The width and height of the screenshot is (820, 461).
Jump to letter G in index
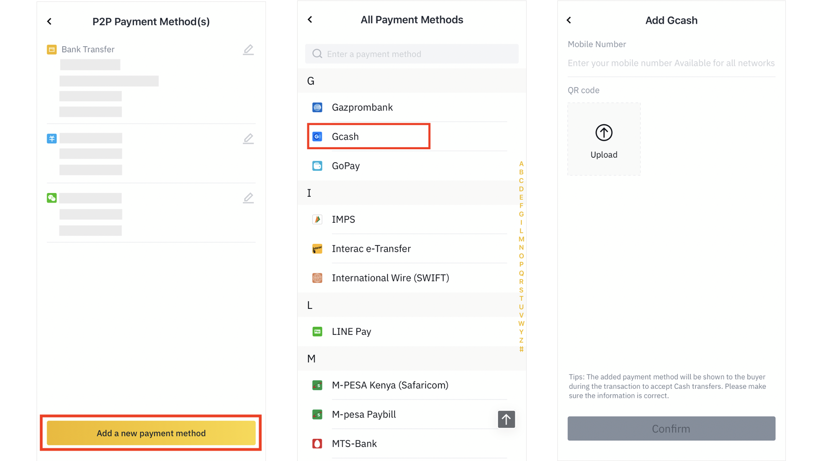coord(521,214)
